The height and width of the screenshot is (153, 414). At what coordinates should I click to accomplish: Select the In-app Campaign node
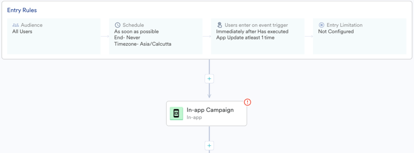tap(207, 114)
